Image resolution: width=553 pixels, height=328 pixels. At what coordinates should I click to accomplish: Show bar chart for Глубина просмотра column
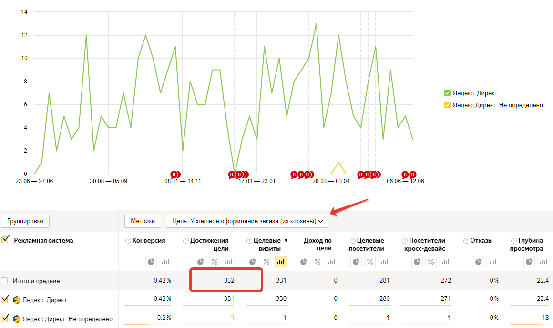coord(543,262)
